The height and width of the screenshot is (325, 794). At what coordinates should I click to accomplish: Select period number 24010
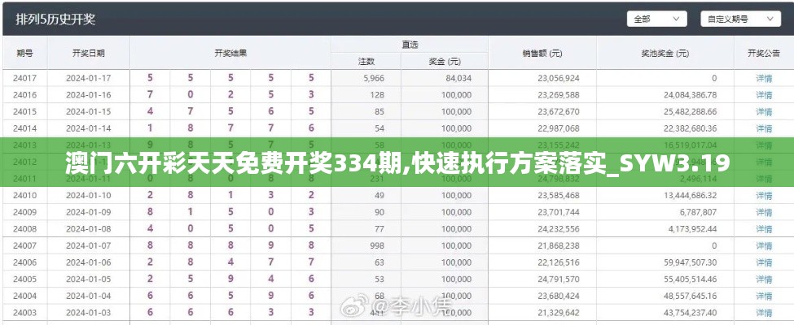pyautogui.click(x=24, y=196)
